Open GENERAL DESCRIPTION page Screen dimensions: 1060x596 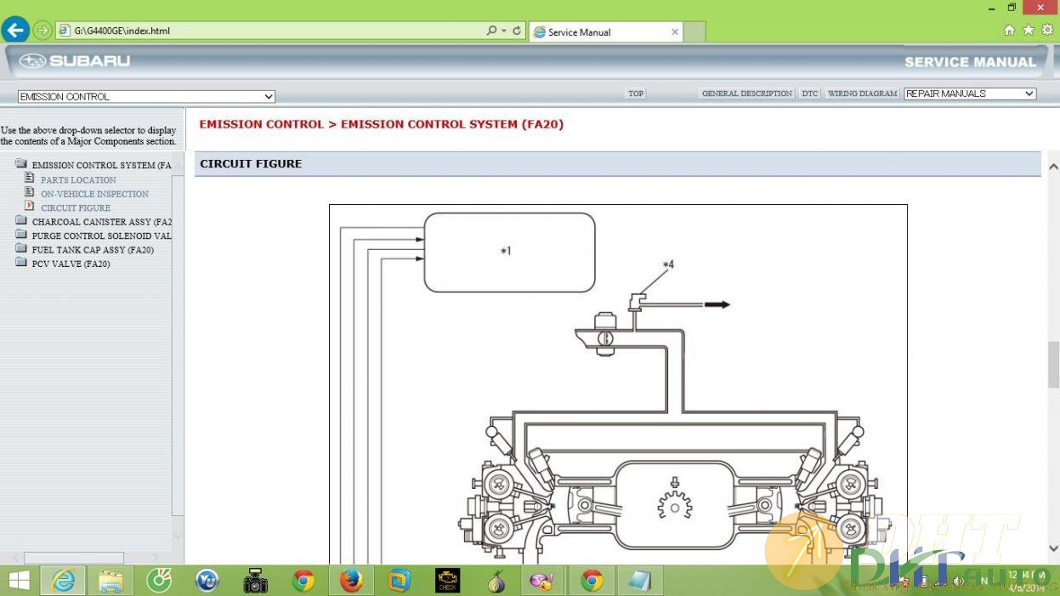[747, 94]
